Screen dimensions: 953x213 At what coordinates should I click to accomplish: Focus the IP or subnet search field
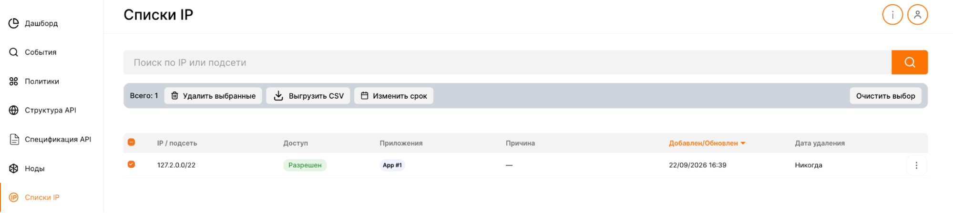507,62
